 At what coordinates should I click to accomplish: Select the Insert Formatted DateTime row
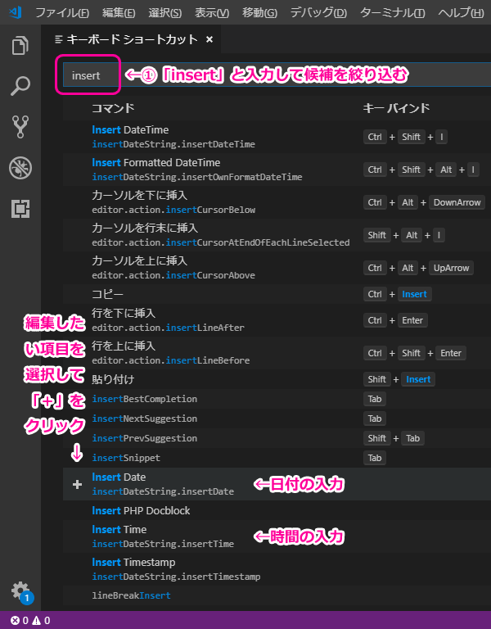pos(277,170)
